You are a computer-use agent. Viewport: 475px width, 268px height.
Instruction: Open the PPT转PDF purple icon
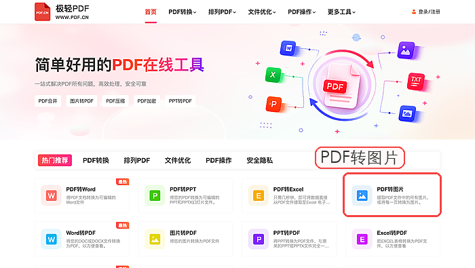point(259,240)
